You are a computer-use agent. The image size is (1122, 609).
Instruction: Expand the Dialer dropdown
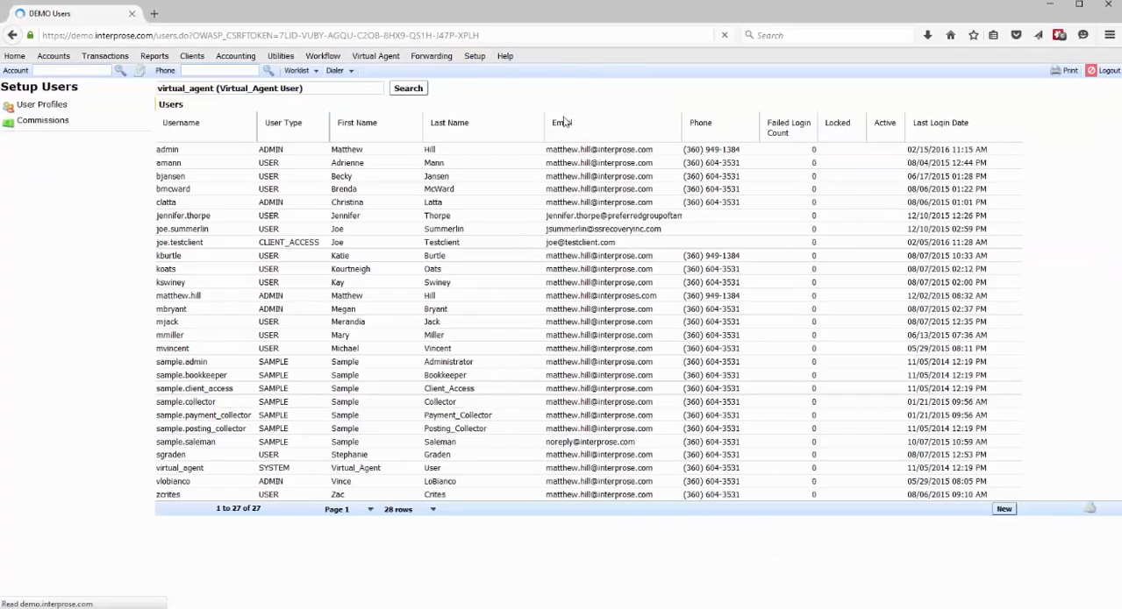(339, 71)
